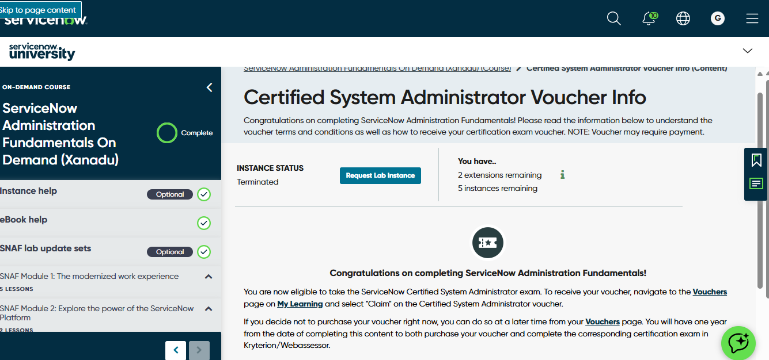Image resolution: width=769 pixels, height=360 pixels.
Task: Open the G profile avatar
Action: (717, 18)
